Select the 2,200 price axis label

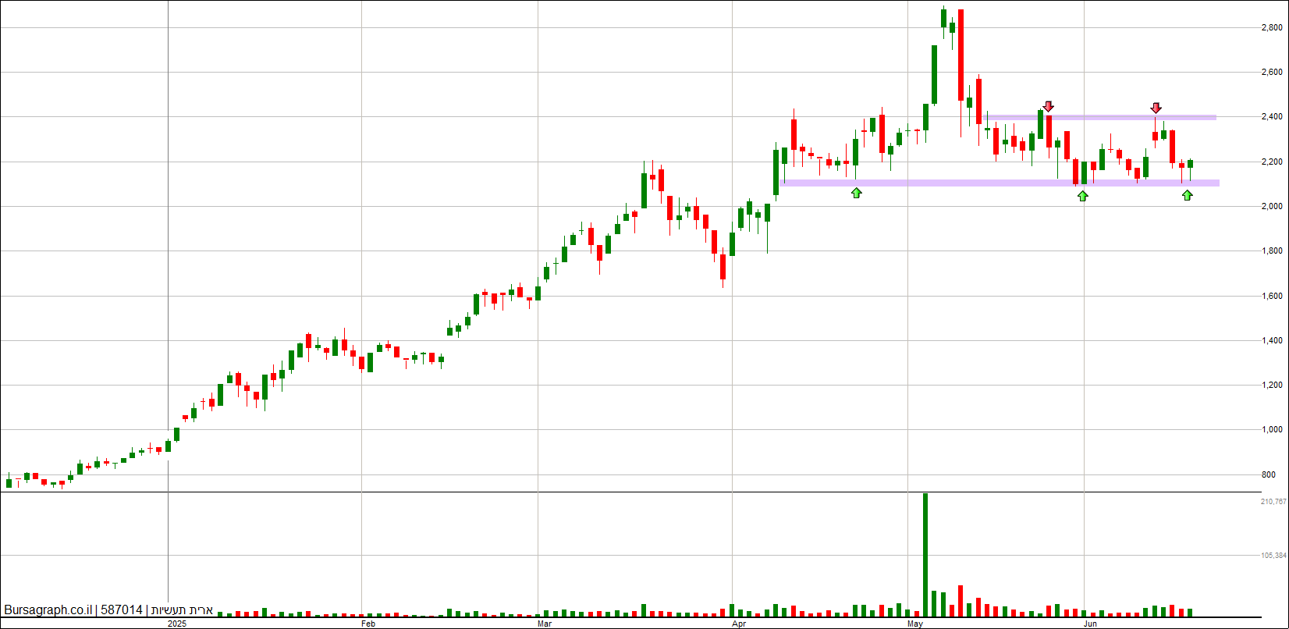[1272, 162]
